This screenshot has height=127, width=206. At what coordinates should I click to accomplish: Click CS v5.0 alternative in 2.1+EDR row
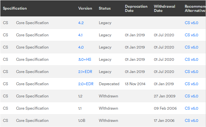click(x=192, y=72)
